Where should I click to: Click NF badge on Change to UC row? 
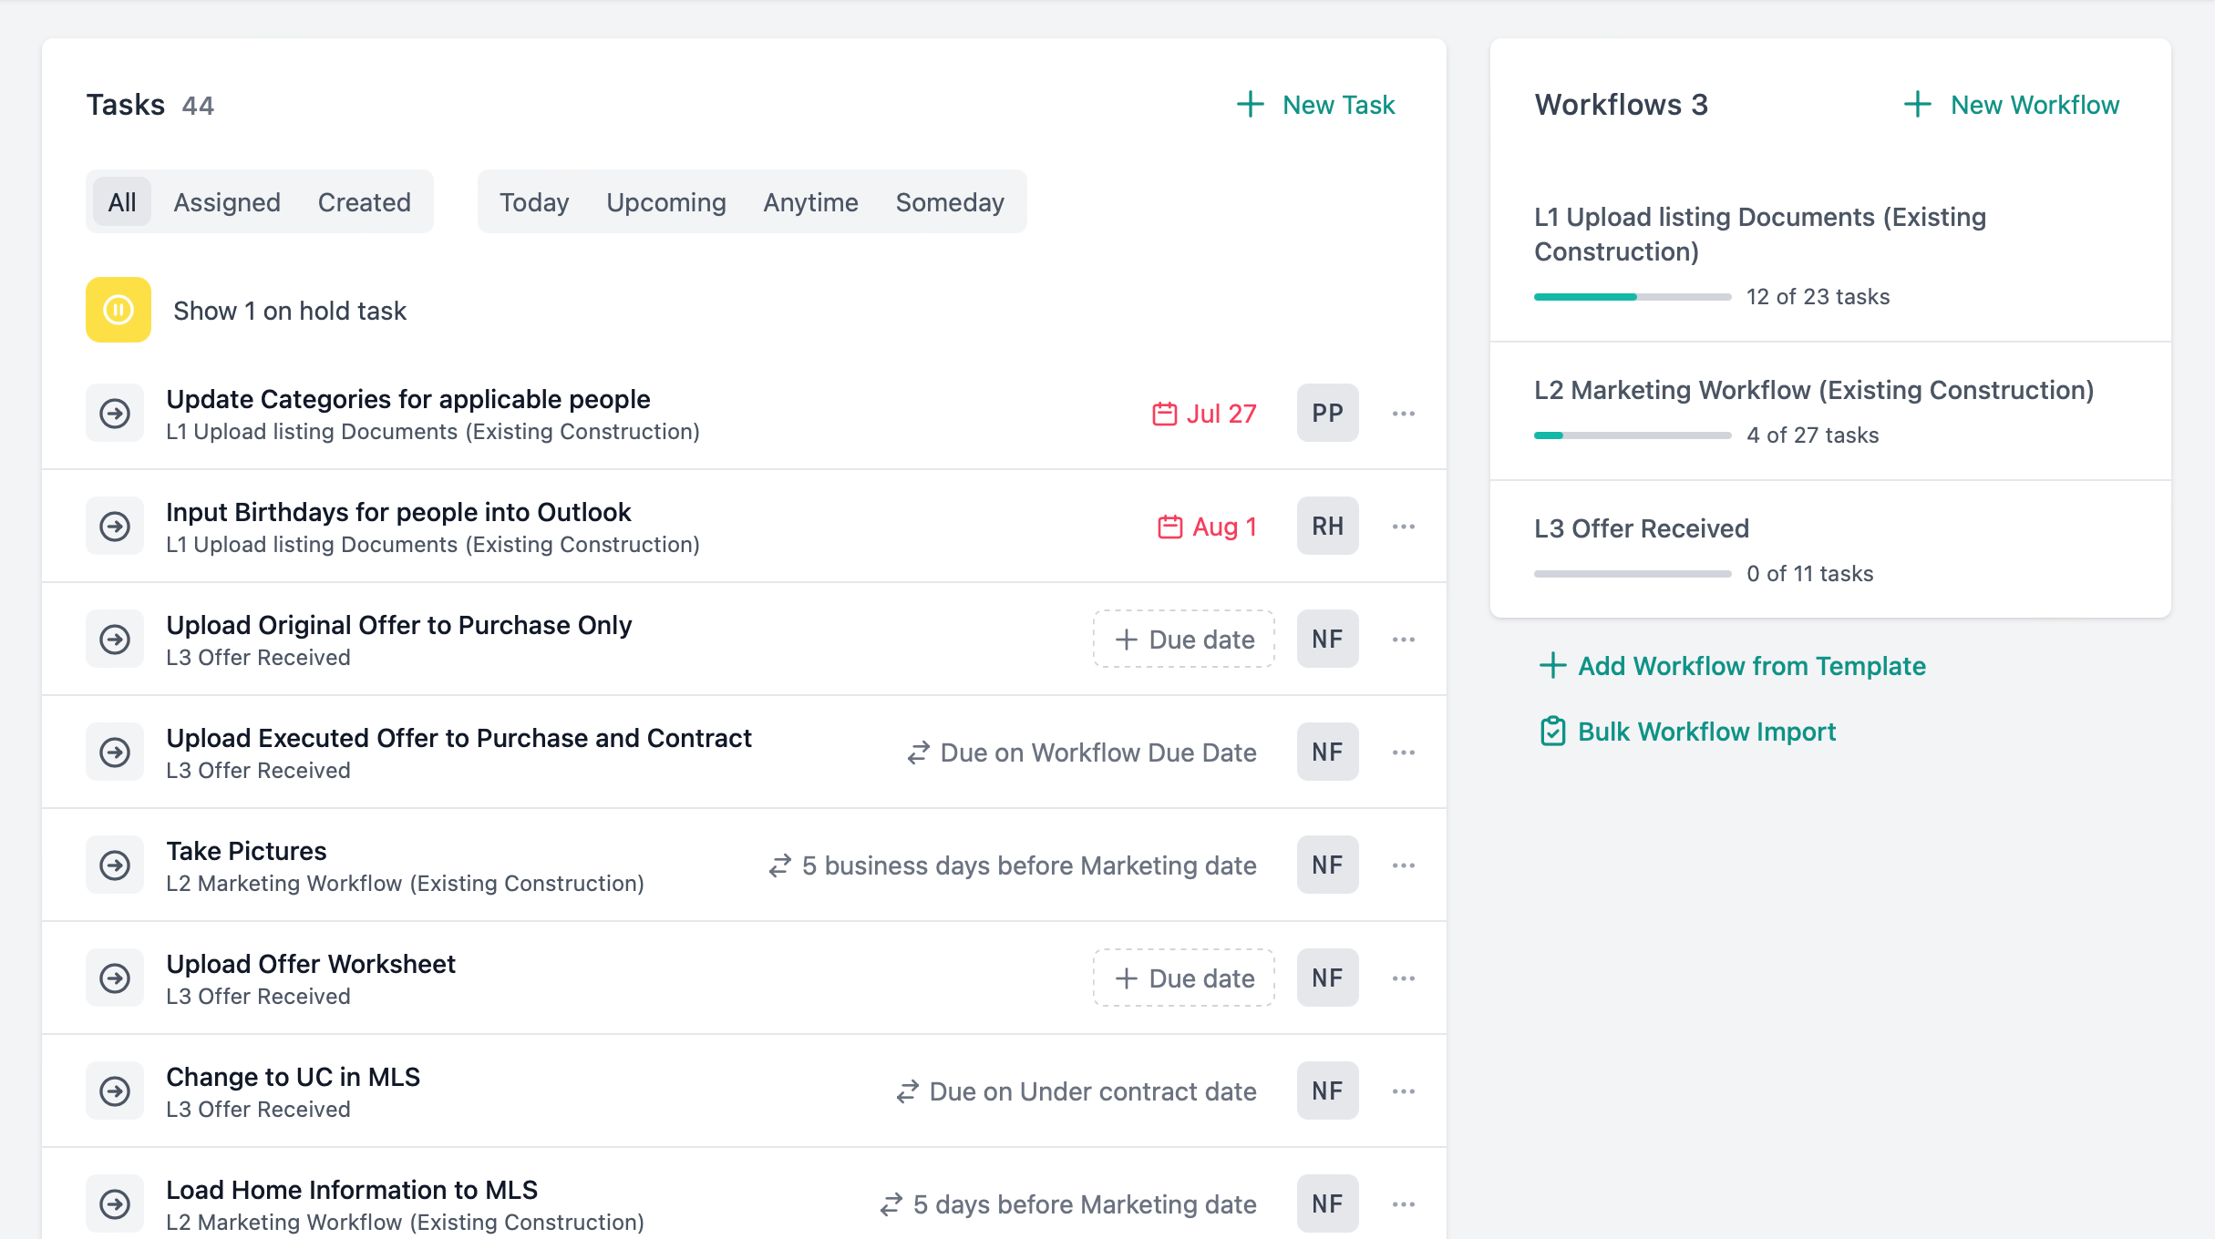tap(1327, 1091)
